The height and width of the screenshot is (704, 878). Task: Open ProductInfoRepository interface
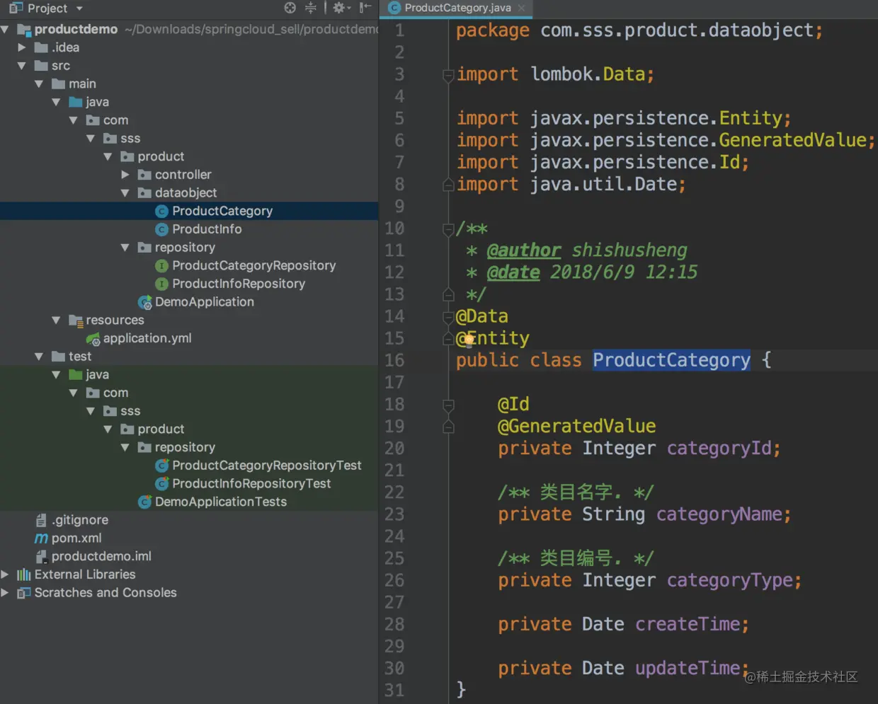(239, 284)
